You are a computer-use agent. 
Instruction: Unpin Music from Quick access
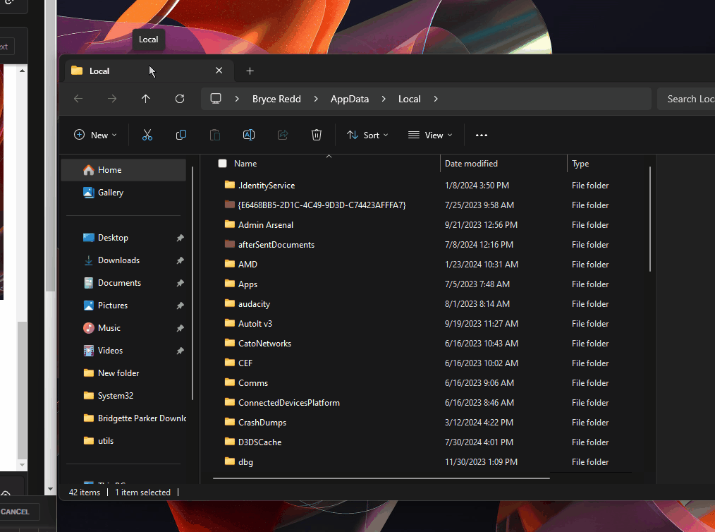click(180, 328)
